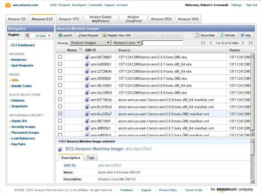Select checkbox for ami-30f30659
Screen dimensions: 262x194
pos(60,78)
